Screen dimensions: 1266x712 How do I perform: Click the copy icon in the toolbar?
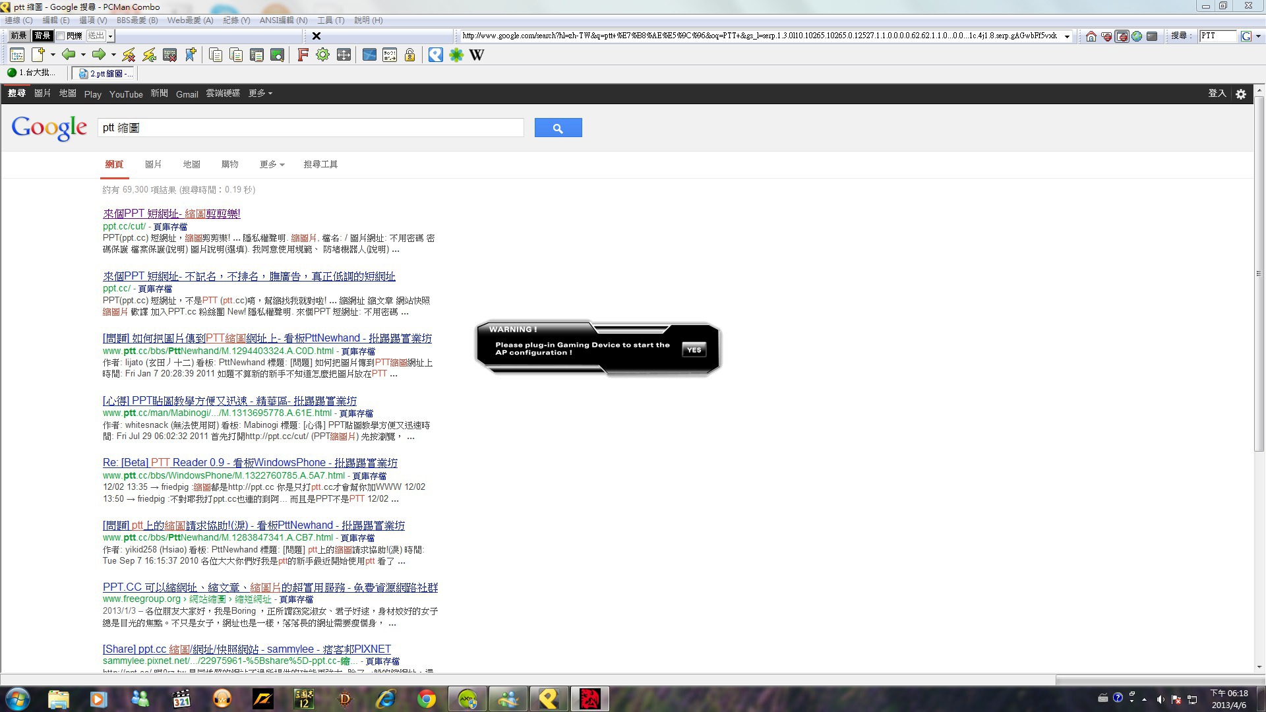pos(216,55)
